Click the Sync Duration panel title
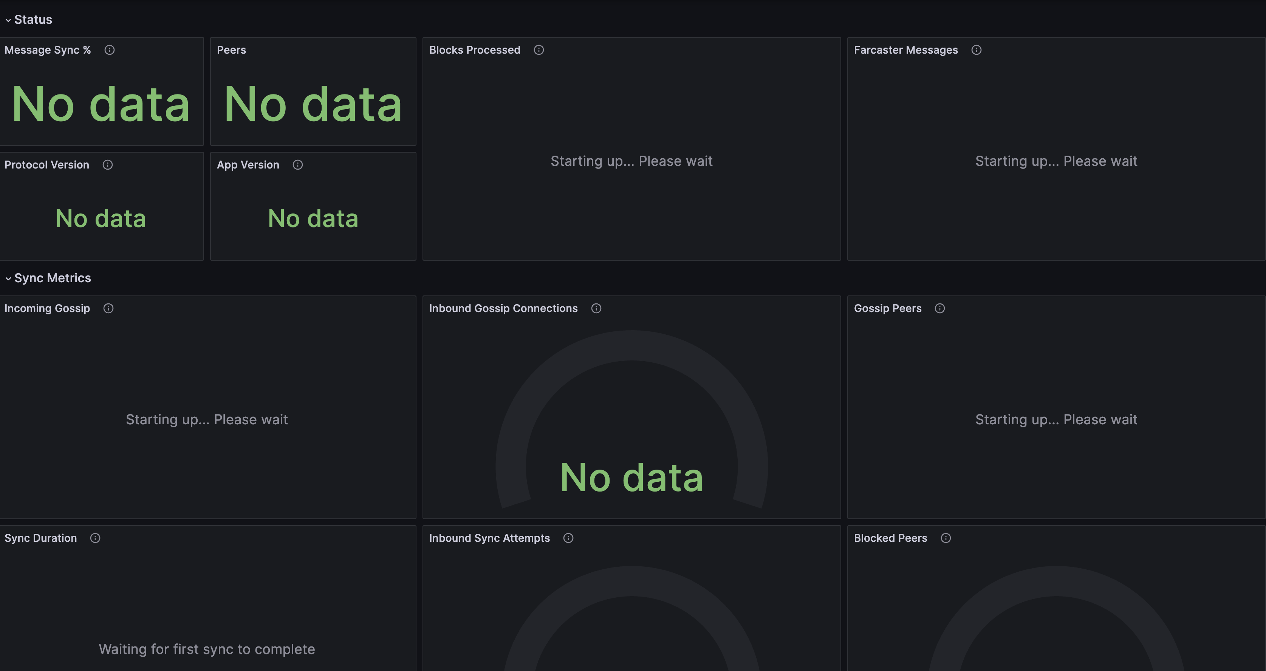 [41, 538]
